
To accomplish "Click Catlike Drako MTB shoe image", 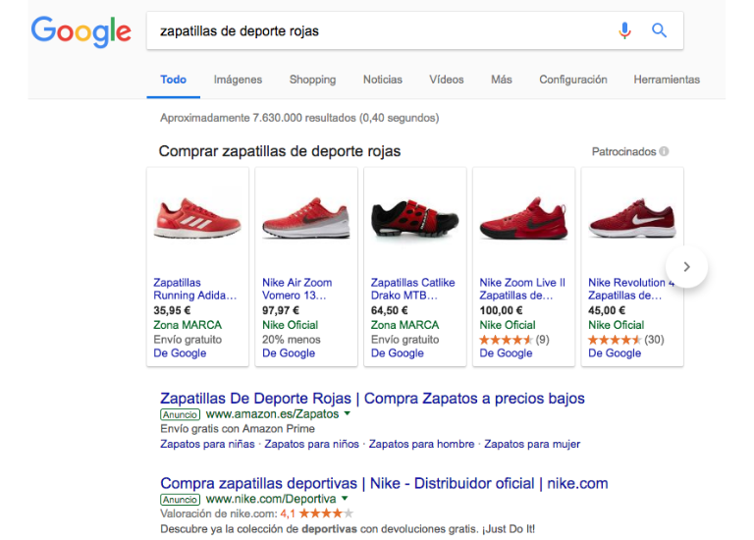I will point(414,217).
